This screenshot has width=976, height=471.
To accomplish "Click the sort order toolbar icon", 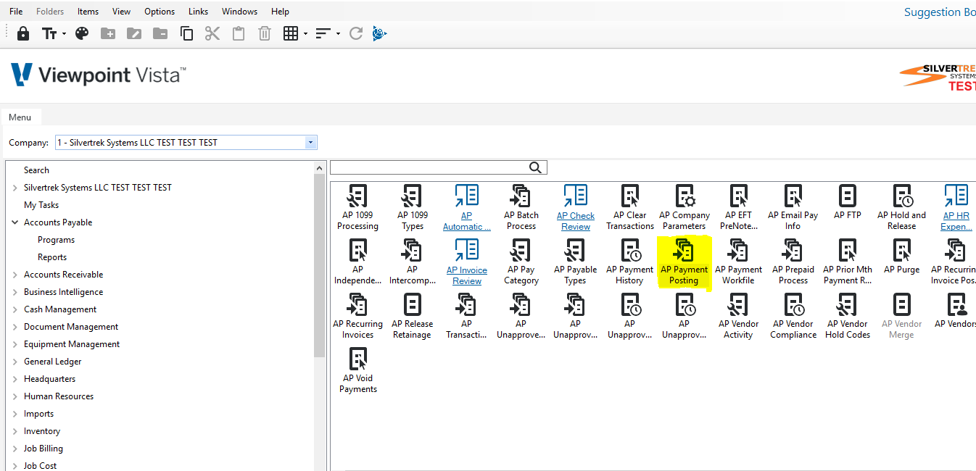I will click(323, 33).
